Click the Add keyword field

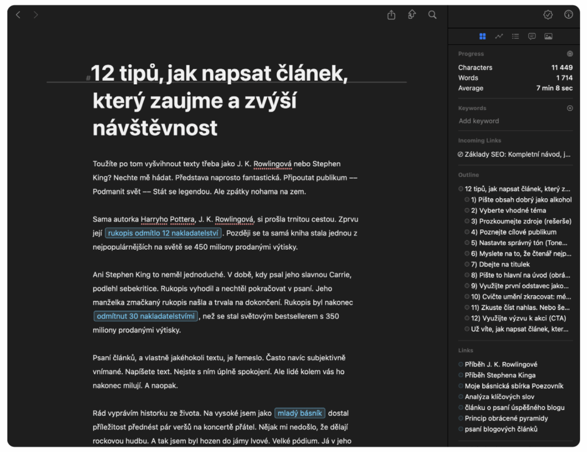tap(479, 121)
